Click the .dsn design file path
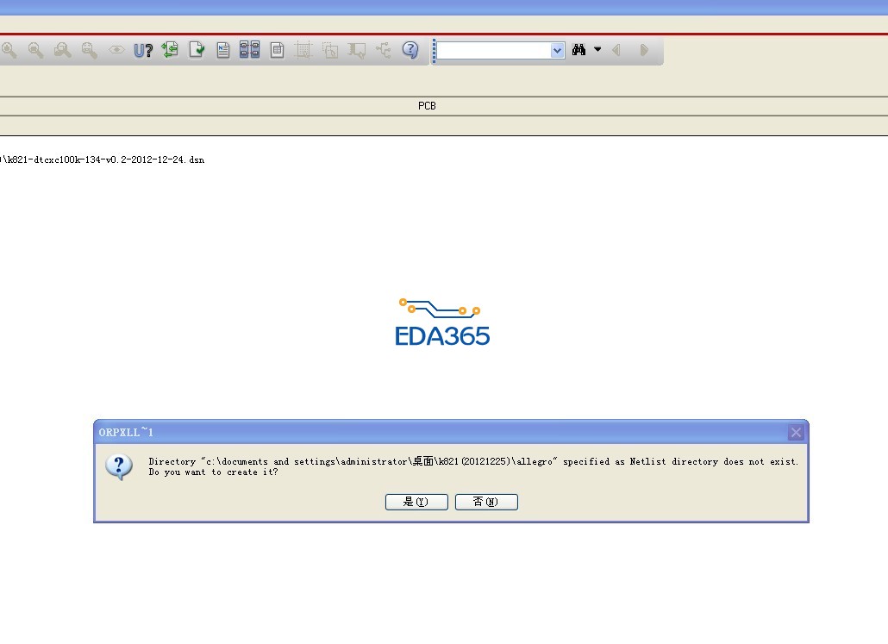The image size is (888, 644). tap(102, 159)
